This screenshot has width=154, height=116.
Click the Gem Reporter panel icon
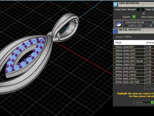116,4
